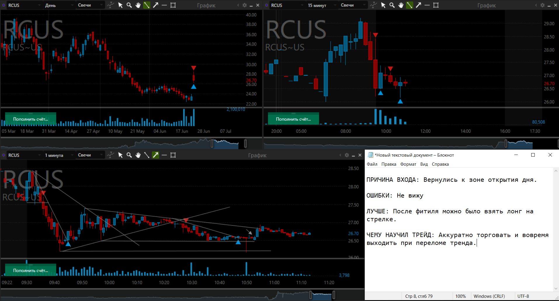Open the gear settings of the 15 минут chart

(x=542, y=5)
